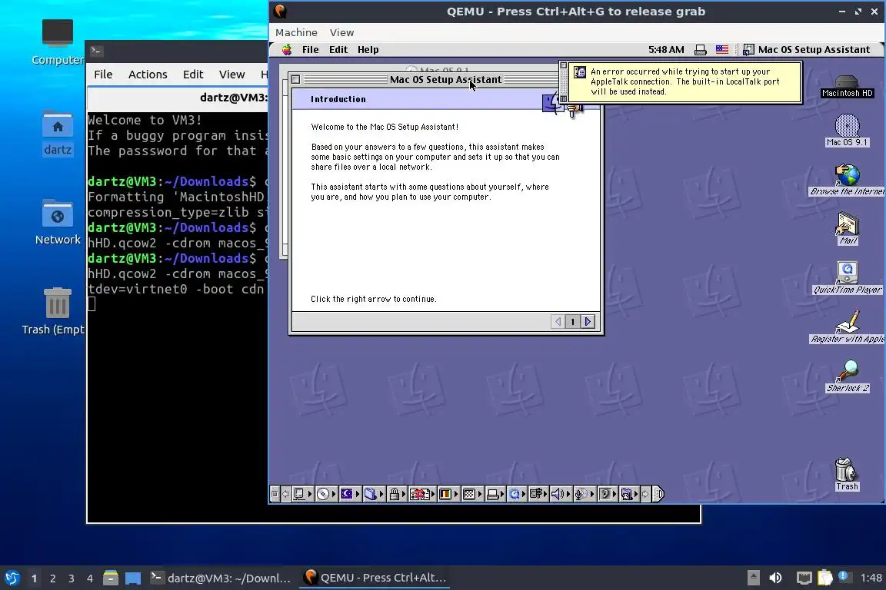The height and width of the screenshot is (590, 886).
Task: Open the Mac OS Setup Assistant application menu
Action: point(806,50)
